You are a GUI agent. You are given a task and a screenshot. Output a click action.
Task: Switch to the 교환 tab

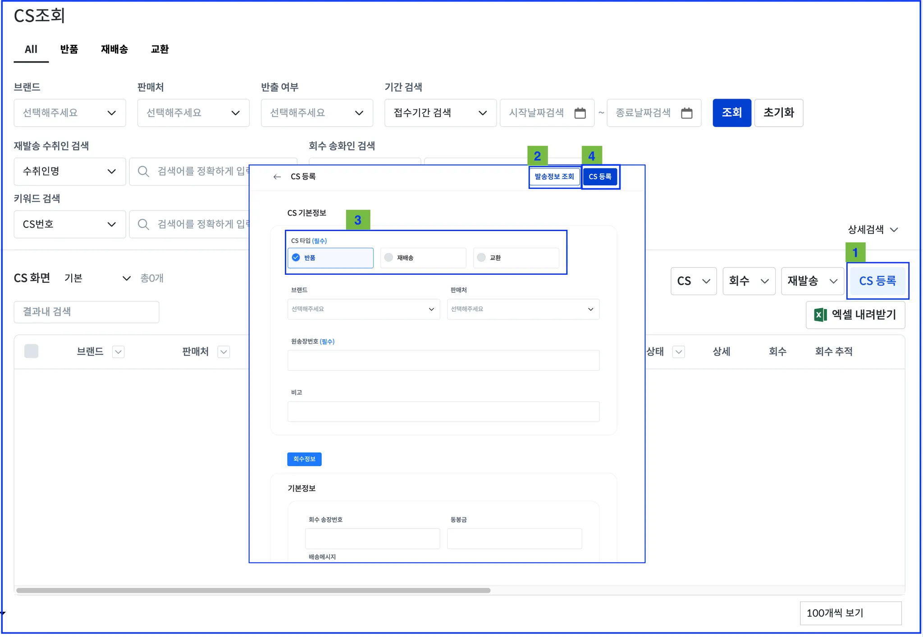(160, 49)
